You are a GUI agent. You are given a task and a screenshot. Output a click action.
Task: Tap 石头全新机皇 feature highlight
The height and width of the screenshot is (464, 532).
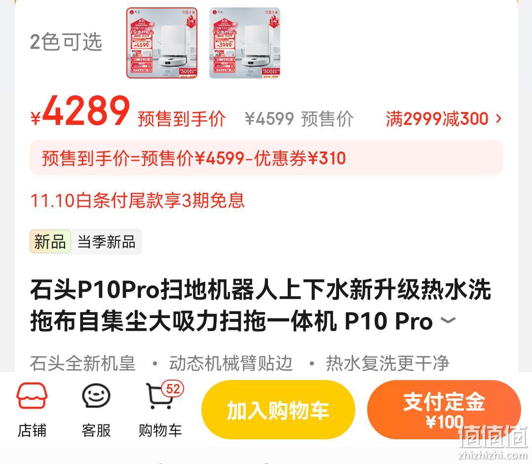pos(83,363)
